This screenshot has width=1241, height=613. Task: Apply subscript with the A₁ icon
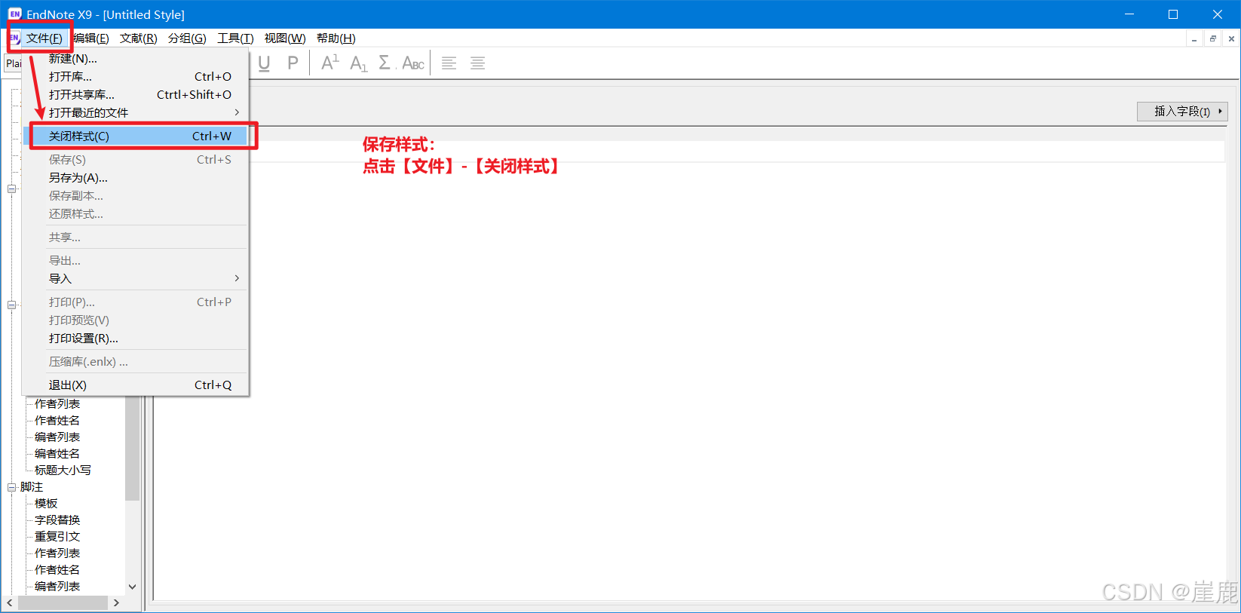pyautogui.click(x=358, y=63)
